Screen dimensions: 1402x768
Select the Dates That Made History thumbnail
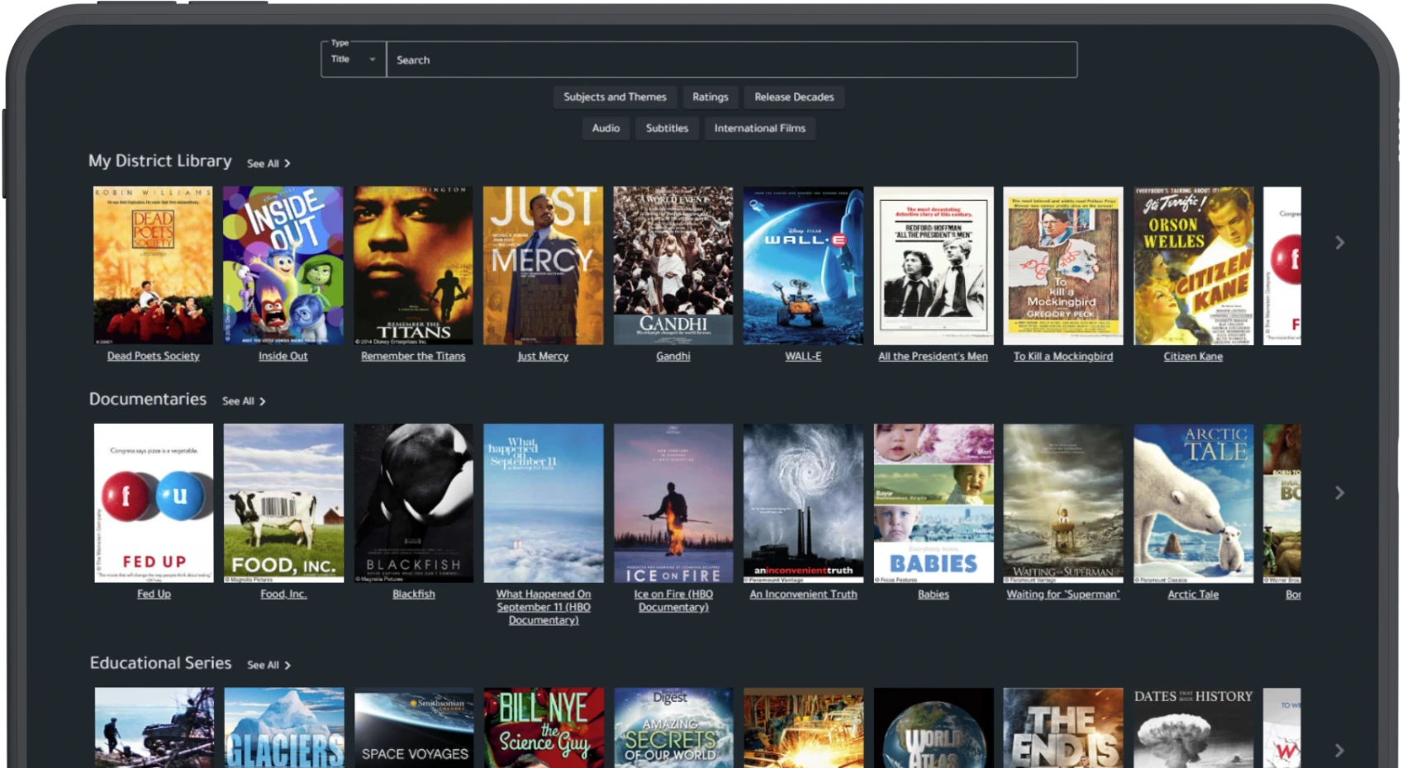click(x=1194, y=728)
